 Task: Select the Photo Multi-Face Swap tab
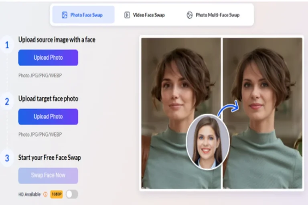coord(213,15)
